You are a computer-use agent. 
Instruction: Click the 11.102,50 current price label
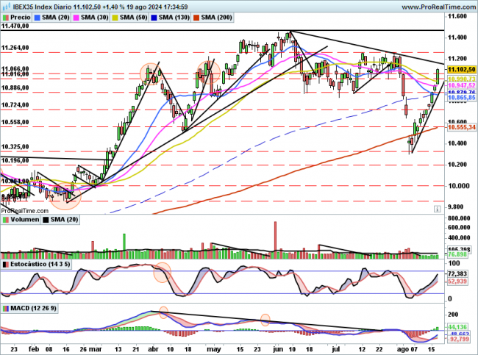pyautogui.click(x=463, y=69)
